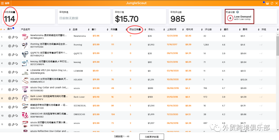Click the tag icon for QQPETS row
The image size is (279, 140).
click(17, 55)
